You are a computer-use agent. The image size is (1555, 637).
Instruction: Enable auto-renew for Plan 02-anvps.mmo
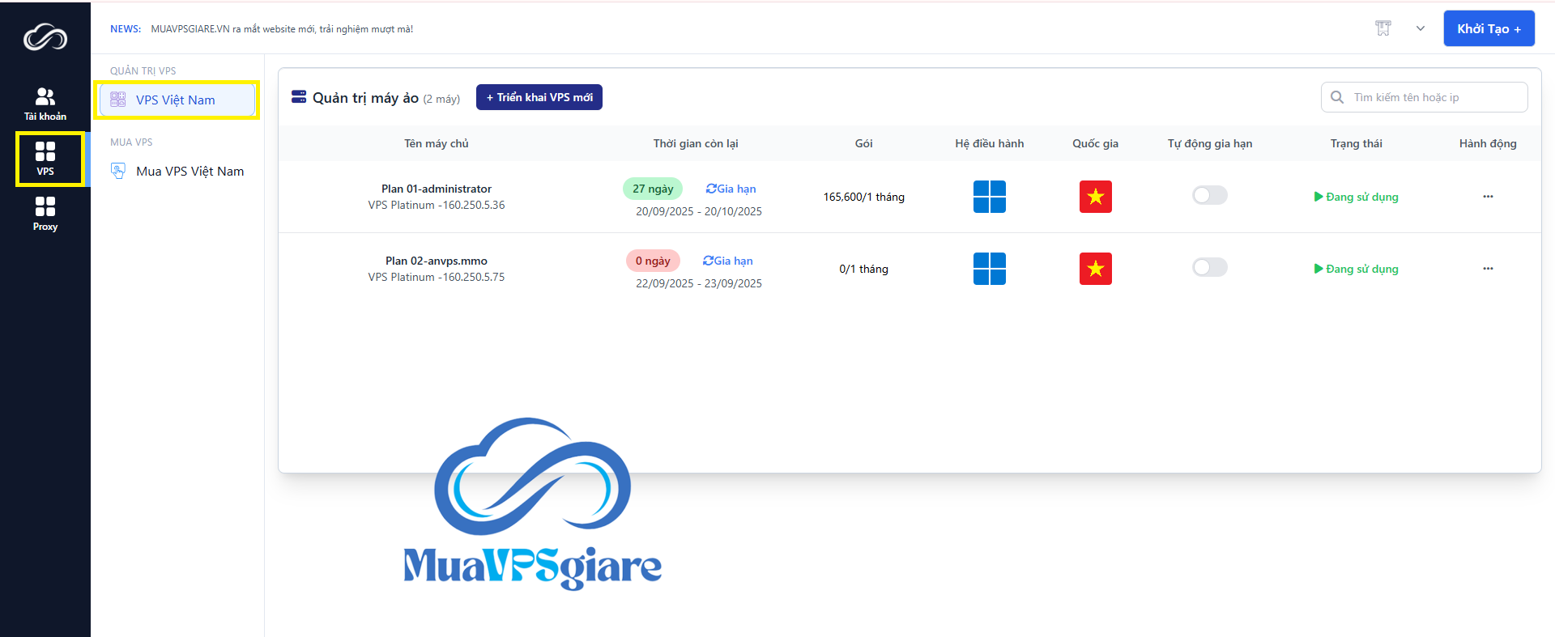1209,267
